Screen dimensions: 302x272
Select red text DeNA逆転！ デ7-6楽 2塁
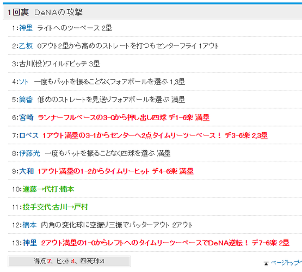point(165,243)
